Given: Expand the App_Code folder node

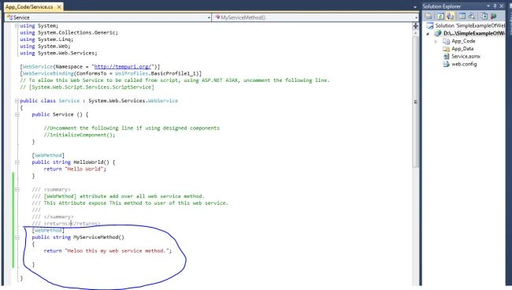Looking at the screenshot, I should pos(436,42).
